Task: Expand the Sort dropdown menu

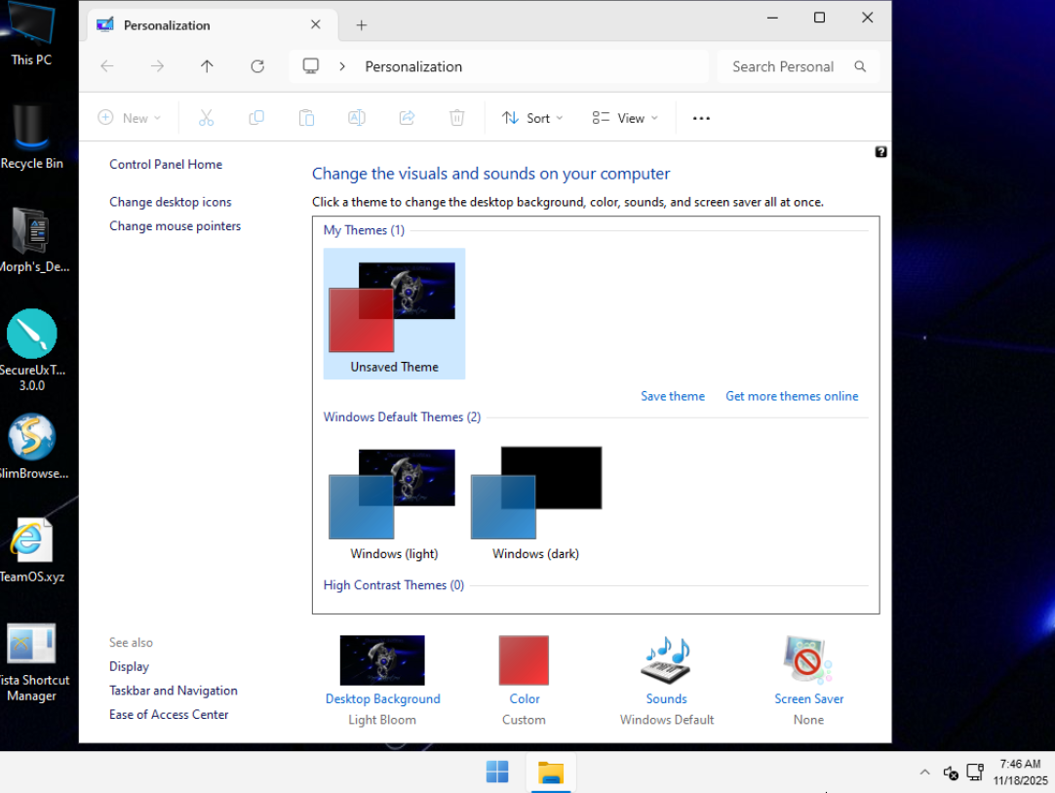Action: [532, 118]
